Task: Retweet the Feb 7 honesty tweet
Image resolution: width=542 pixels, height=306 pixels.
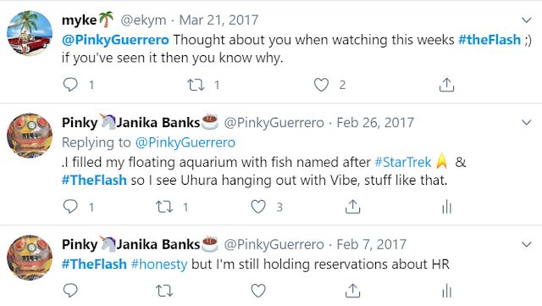Action: [x=164, y=291]
